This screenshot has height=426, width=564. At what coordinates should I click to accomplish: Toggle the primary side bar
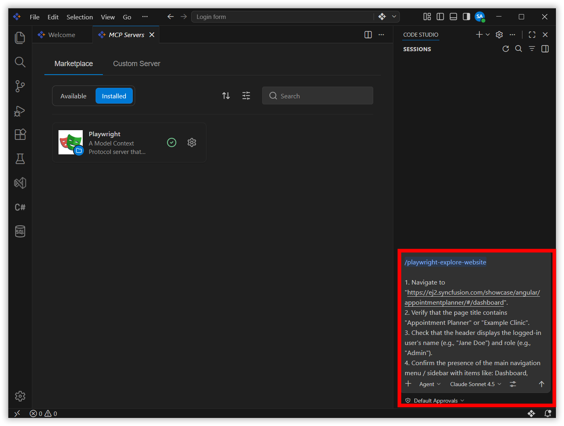[x=440, y=17]
